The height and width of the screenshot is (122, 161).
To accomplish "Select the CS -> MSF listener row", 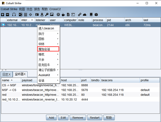I will pos(80,85).
